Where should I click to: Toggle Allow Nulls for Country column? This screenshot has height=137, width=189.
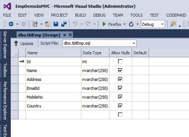pyautogui.click(x=120, y=106)
